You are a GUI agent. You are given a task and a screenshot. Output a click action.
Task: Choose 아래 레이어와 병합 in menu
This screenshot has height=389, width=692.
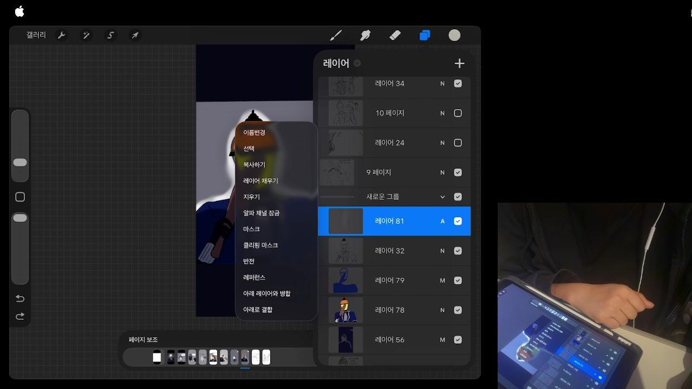pyautogui.click(x=267, y=293)
